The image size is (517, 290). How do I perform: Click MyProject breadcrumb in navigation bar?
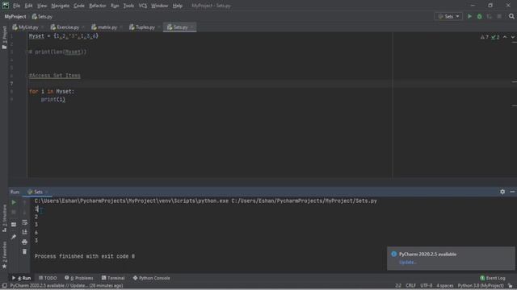pos(15,16)
